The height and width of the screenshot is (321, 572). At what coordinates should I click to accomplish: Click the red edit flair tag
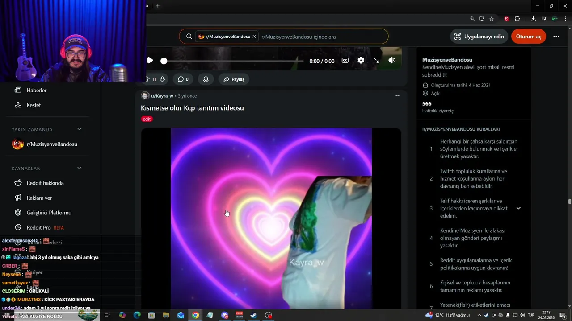(x=147, y=119)
